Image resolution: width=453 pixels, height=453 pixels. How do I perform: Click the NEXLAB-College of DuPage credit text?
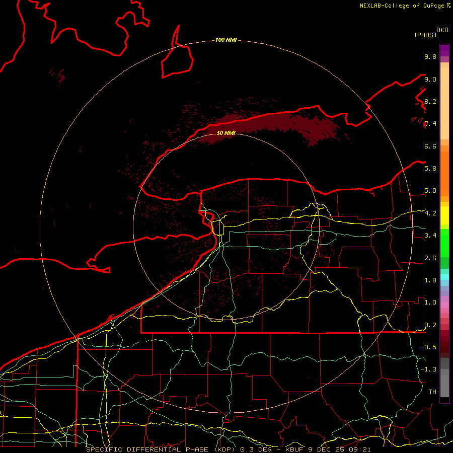tap(405, 6)
